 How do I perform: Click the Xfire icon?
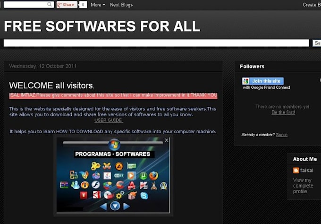[x=107, y=166]
